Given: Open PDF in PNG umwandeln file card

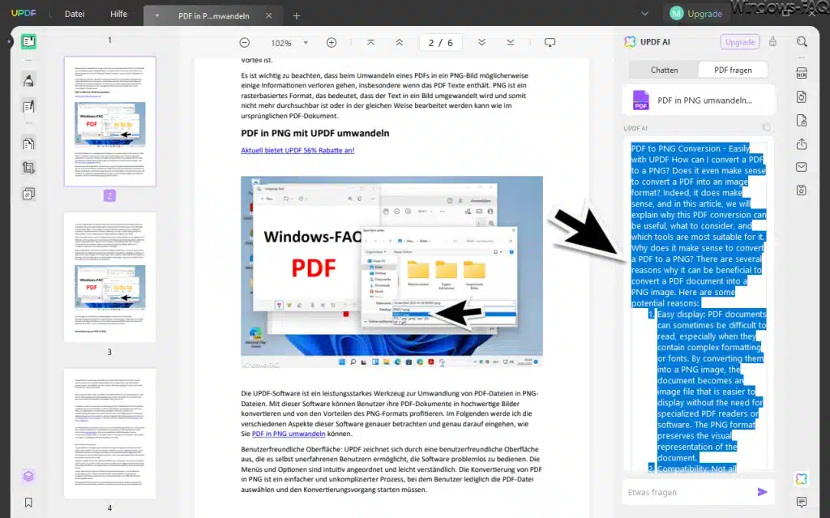Looking at the screenshot, I should coord(699,100).
